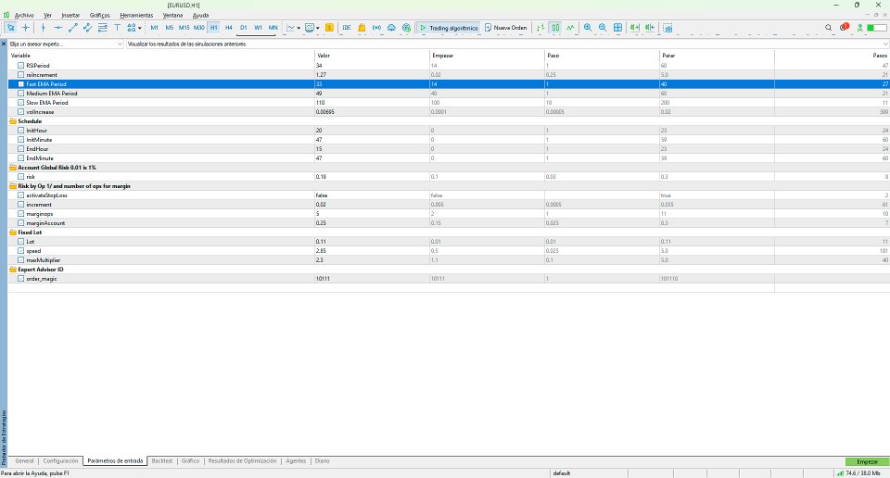This screenshot has width=890, height=478.
Task: Select the cursor arrow tool
Action: coord(11,27)
